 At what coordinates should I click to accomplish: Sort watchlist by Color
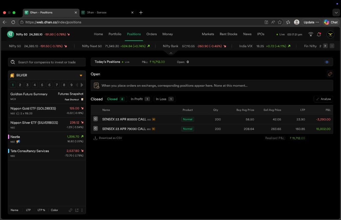(54, 210)
